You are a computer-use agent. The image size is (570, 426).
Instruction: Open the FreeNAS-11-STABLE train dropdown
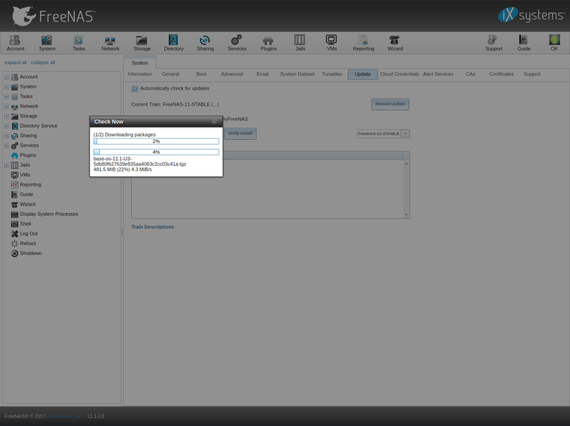[405, 134]
